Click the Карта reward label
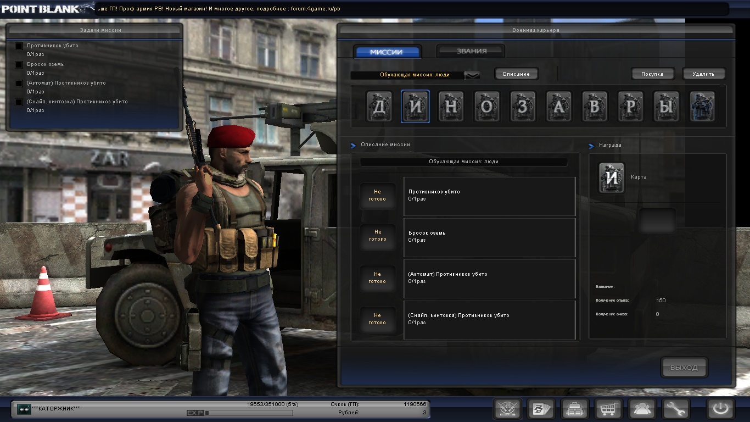 point(639,177)
